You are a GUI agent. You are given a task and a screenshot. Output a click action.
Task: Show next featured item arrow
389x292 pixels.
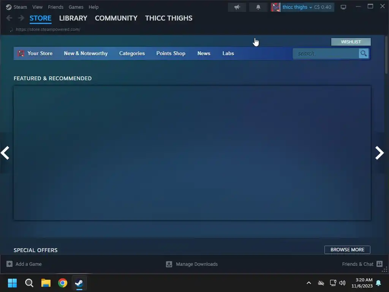[x=380, y=153]
